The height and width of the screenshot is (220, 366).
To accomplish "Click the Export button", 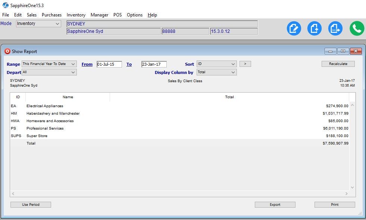I will pyautogui.click(x=275, y=205).
